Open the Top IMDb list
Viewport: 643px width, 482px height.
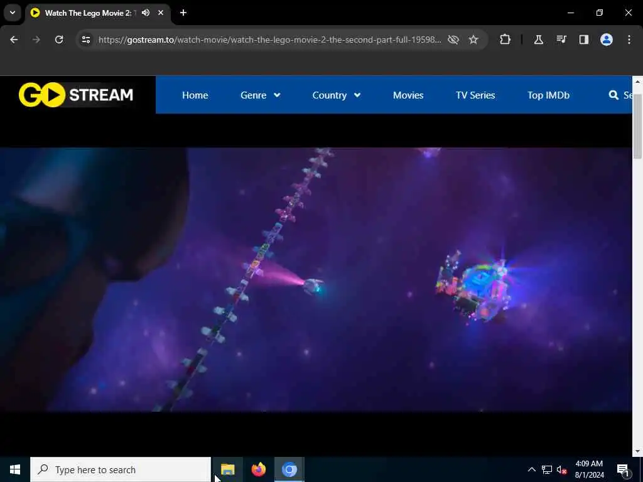pos(548,95)
